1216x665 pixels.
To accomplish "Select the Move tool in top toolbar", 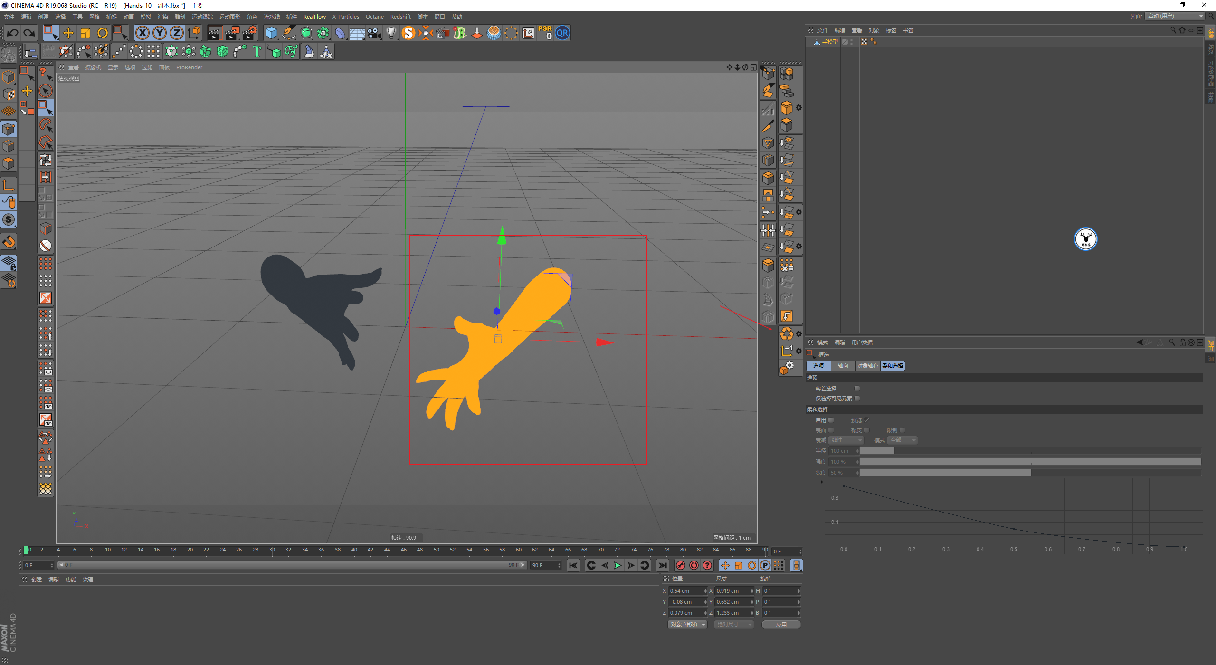I will pos(68,33).
